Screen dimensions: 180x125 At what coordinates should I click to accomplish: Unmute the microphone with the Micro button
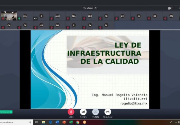coord(71,112)
